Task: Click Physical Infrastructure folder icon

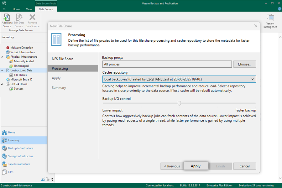Action: coord(8,57)
